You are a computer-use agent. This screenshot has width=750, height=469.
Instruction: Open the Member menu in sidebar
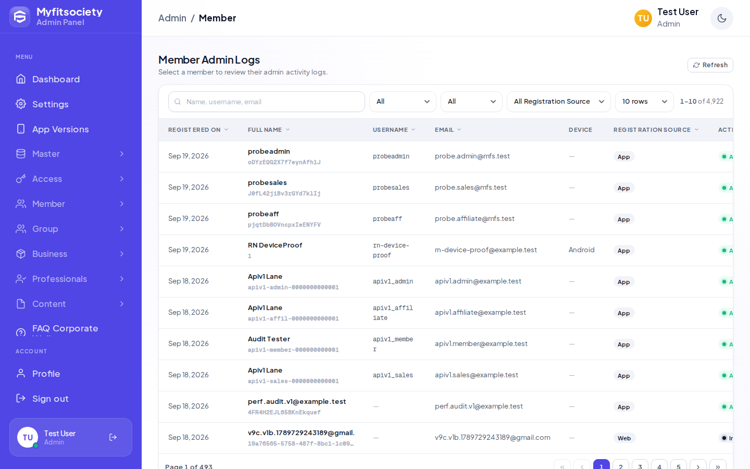pyautogui.click(x=71, y=204)
